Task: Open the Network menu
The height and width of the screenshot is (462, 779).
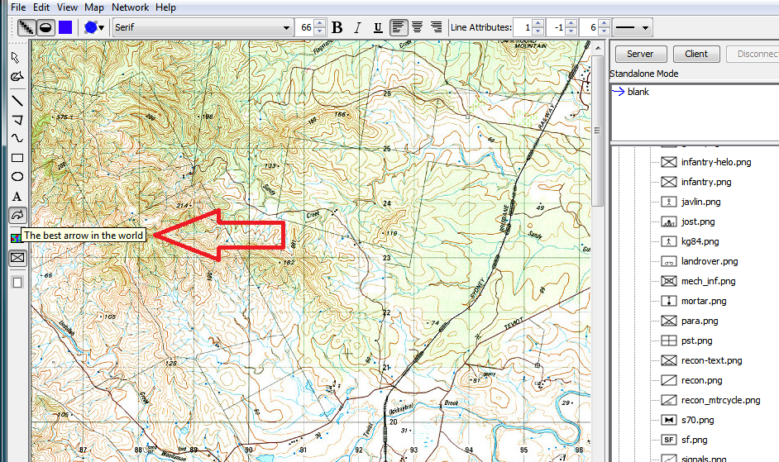Action: click(131, 7)
